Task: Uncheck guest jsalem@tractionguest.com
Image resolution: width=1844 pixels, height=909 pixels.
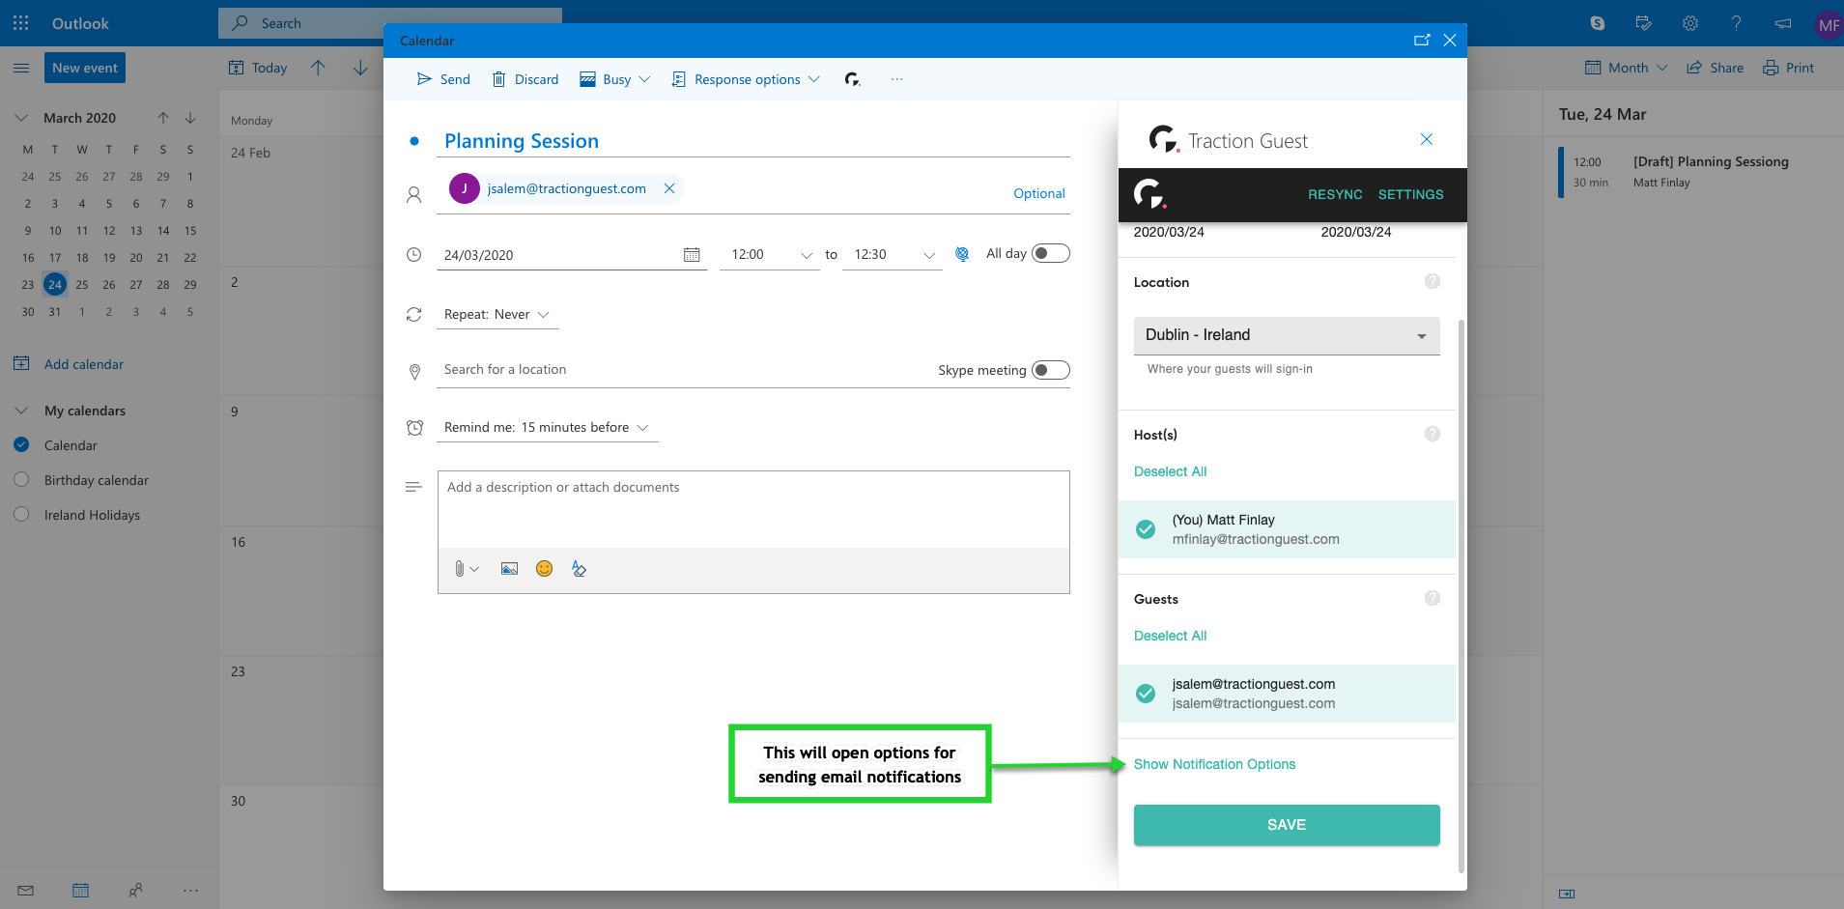Action: tap(1146, 694)
